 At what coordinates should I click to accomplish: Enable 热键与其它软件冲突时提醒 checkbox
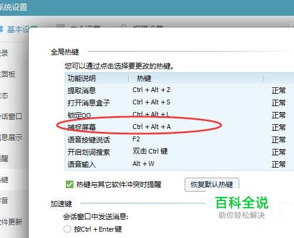(69, 184)
